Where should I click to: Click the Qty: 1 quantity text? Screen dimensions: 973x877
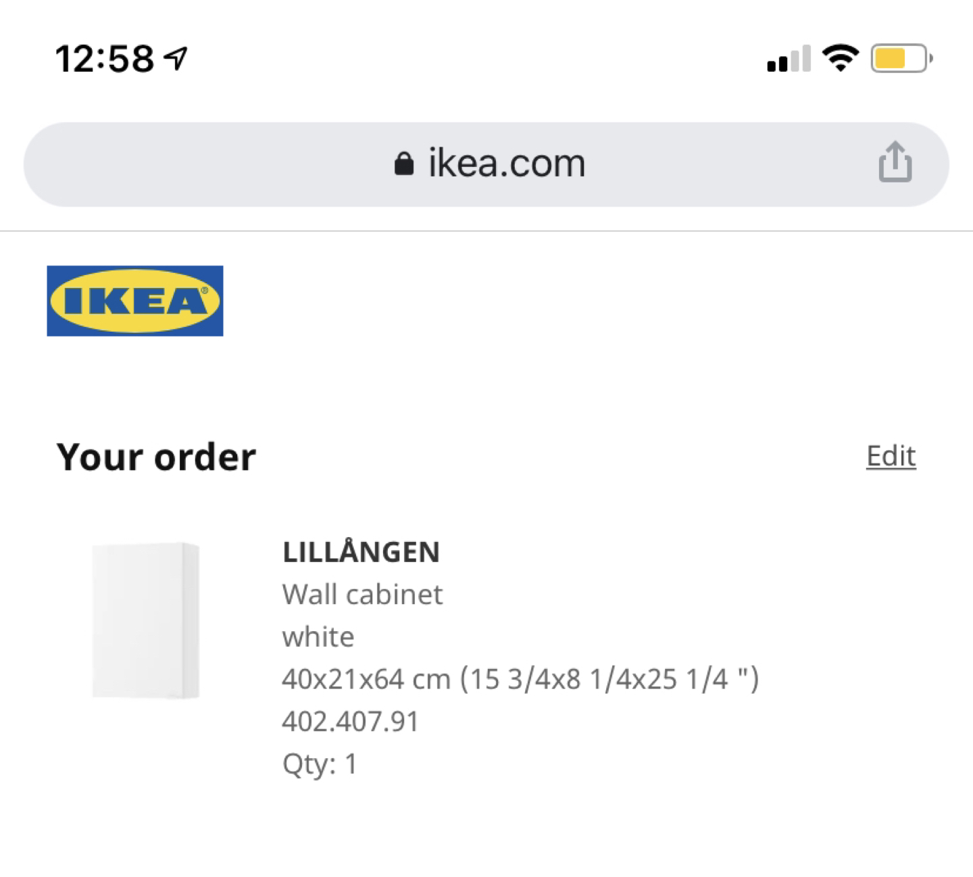coord(320,765)
